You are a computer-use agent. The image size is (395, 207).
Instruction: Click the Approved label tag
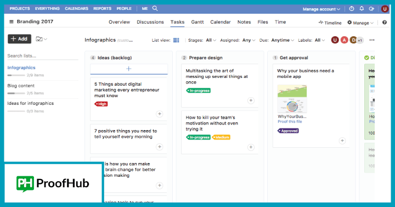tap(288, 131)
